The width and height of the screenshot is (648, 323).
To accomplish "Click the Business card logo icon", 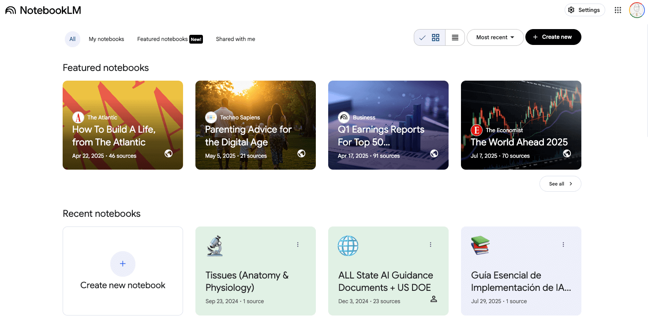I will click(344, 117).
